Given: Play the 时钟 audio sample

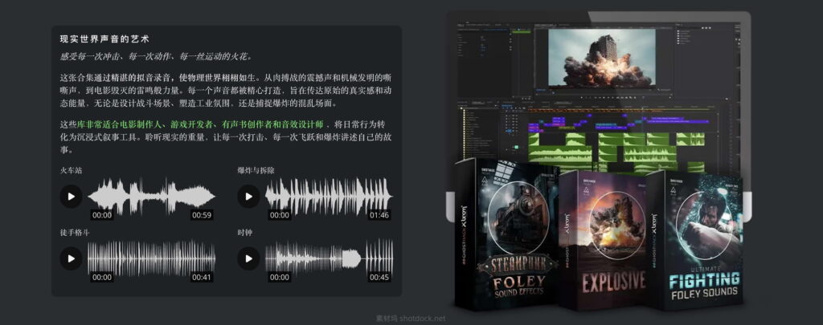Looking at the screenshot, I should point(249,258).
